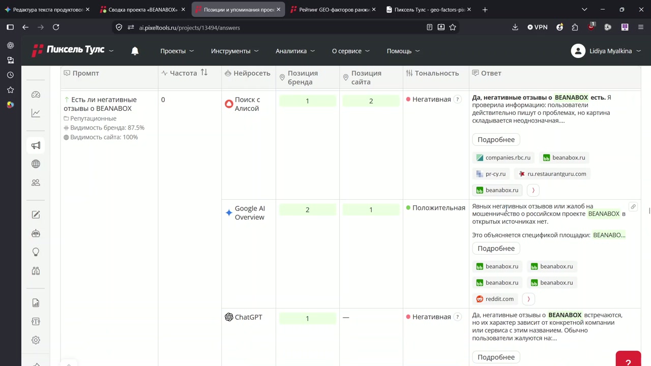
Task: Bookmark this page with the star icon
Action: point(453,27)
